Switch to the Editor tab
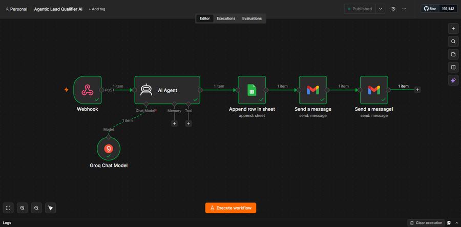Image resolution: width=461 pixels, height=227 pixels. pos(205,18)
